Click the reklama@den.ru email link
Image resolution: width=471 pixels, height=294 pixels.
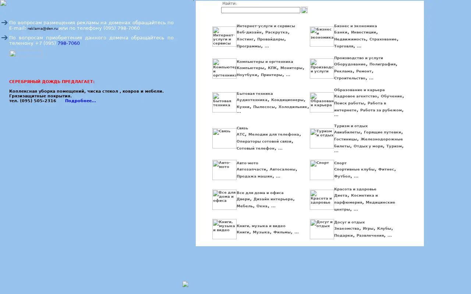click(x=43, y=28)
